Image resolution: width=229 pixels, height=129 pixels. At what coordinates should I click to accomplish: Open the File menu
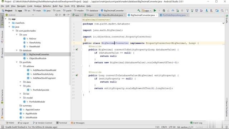[3, 6]
